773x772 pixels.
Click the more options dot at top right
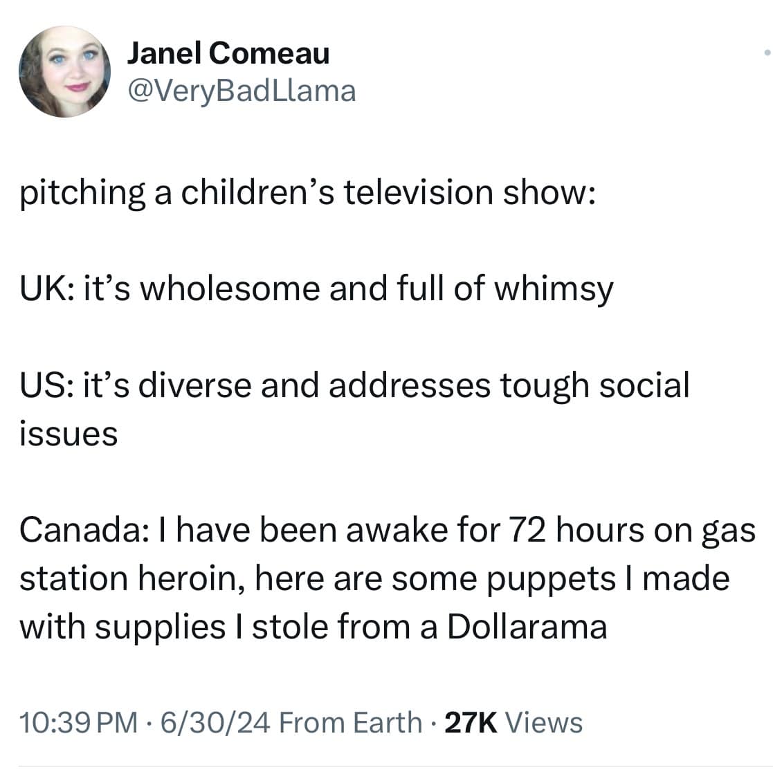(x=767, y=53)
